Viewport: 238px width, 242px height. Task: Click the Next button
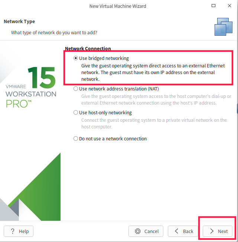(217, 231)
